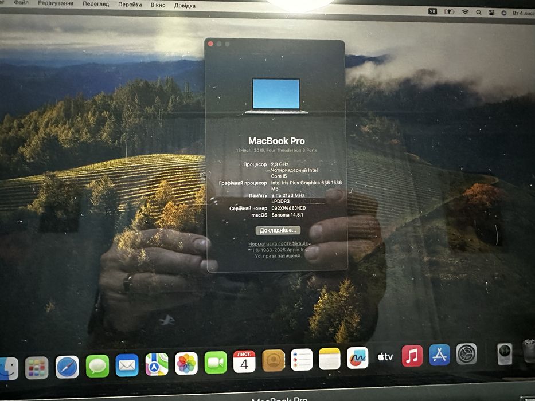Open Photos from the Dock
Image resolution: width=535 pixels, height=401 pixels.
[186, 364]
